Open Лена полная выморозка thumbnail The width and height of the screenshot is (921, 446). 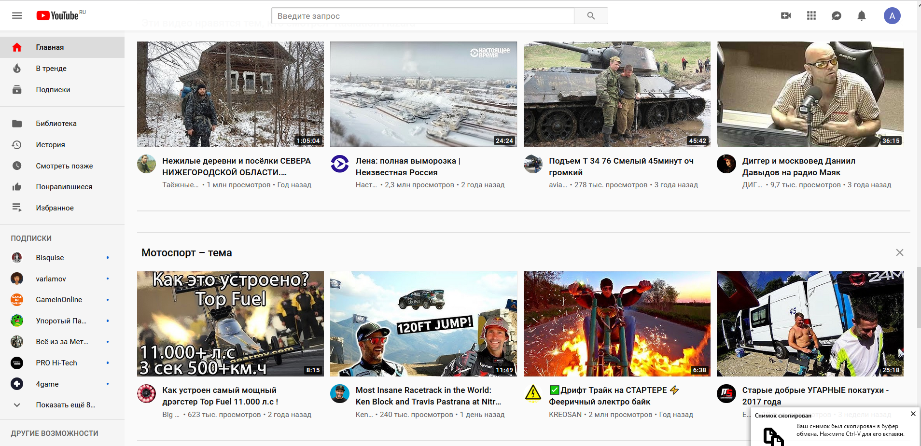tap(423, 94)
